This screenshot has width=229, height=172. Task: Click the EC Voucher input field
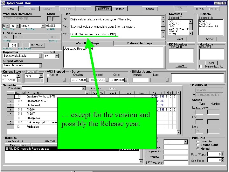tap(176, 157)
